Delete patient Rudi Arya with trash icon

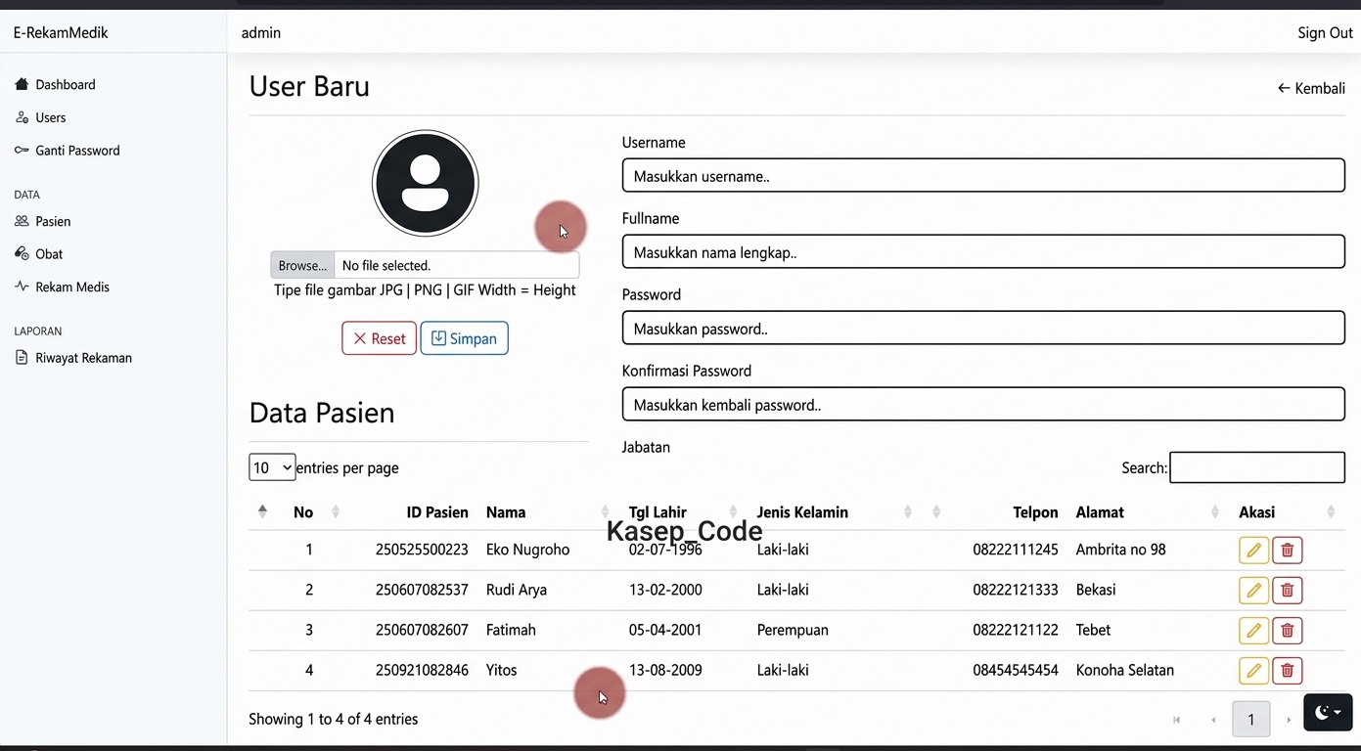coord(1288,591)
